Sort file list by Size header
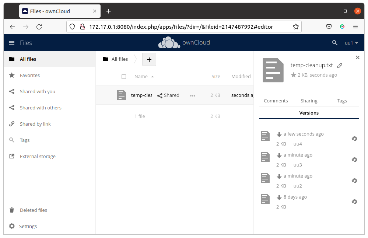The width and height of the screenshot is (368, 238). (216, 77)
